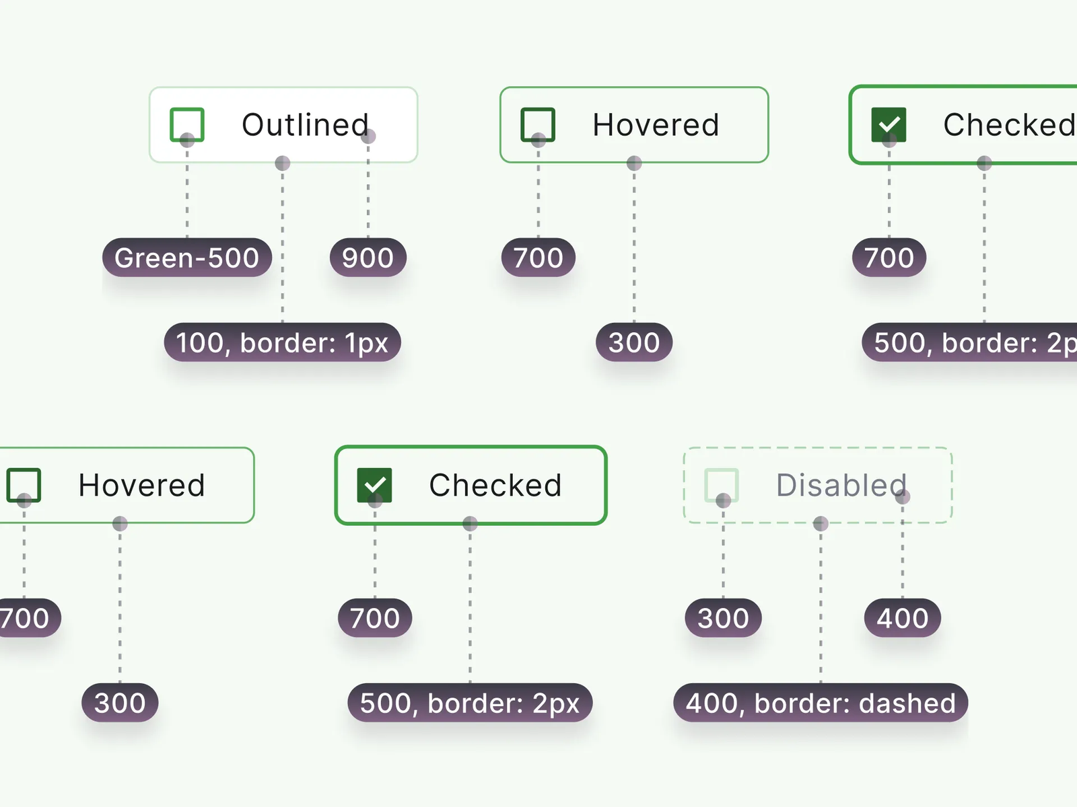This screenshot has width=1077, height=807.
Task: Toggle the Hovered checkbox in the top row
Action: [x=538, y=124]
